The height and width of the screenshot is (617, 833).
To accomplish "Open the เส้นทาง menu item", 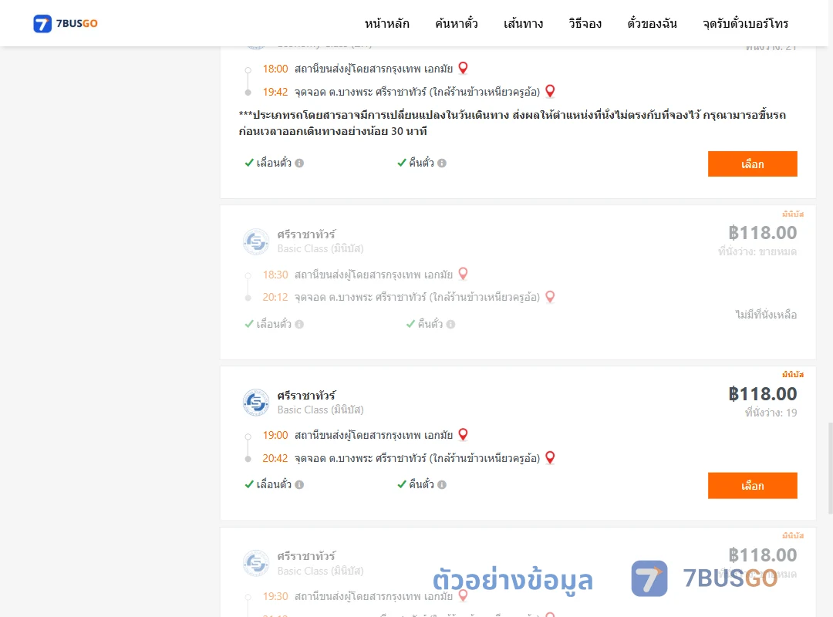I will coord(523,23).
